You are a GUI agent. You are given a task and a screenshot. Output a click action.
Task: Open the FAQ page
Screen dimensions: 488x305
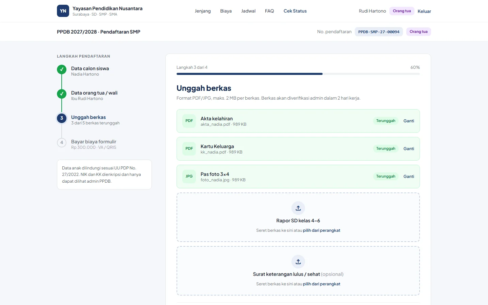[269, 11]
